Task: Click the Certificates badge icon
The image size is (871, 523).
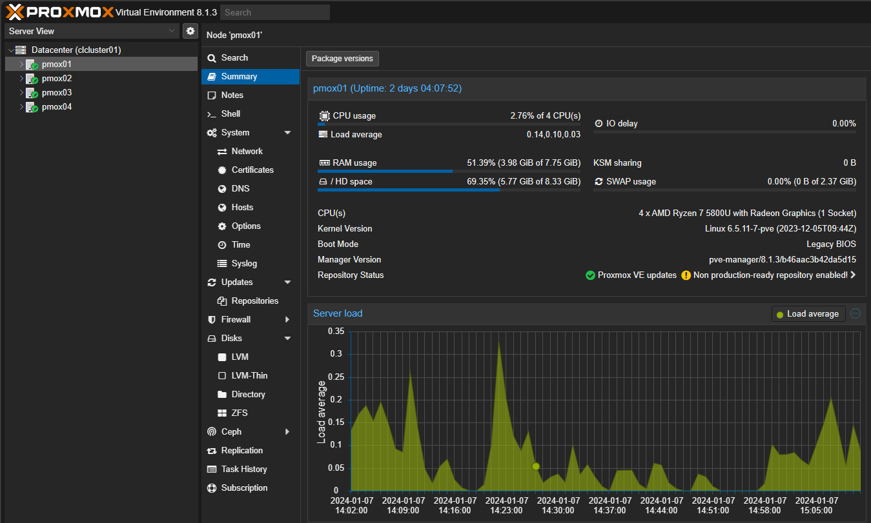Action: coord(221,170)
